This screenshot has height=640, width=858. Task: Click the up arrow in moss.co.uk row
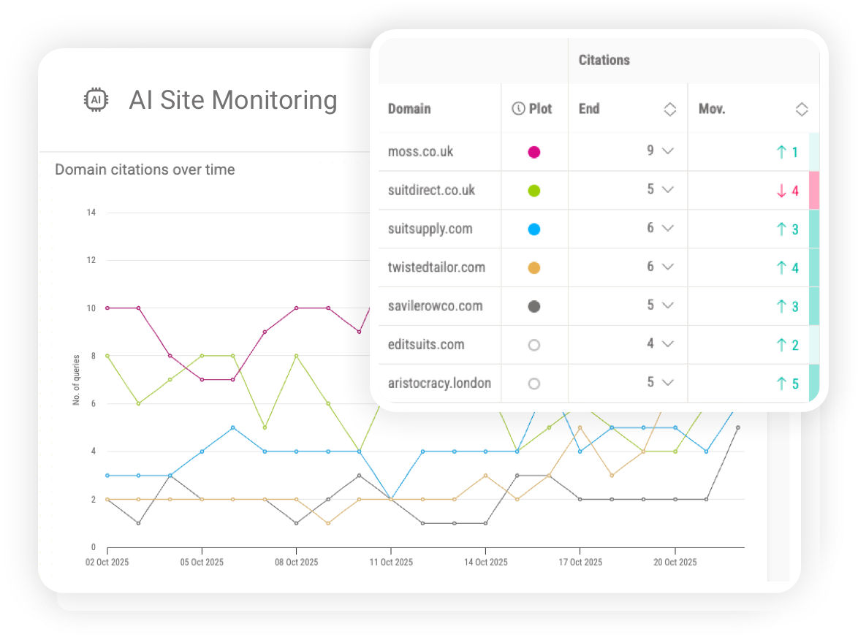[x=781, y=152]
